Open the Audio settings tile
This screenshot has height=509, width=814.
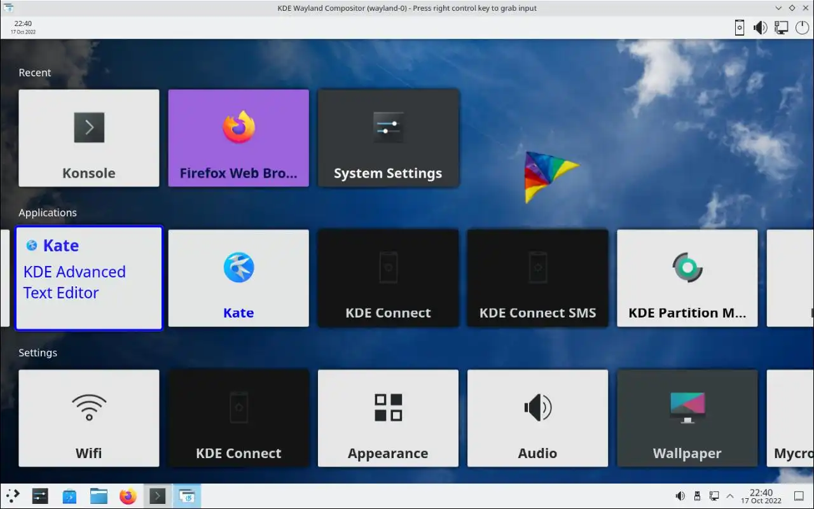pyautogui.click(x=537, y=418)
